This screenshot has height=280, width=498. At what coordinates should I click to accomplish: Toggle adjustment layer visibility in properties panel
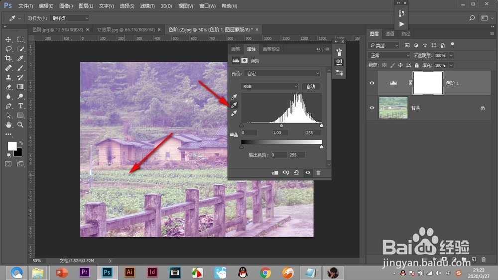[x=308, y=172]
